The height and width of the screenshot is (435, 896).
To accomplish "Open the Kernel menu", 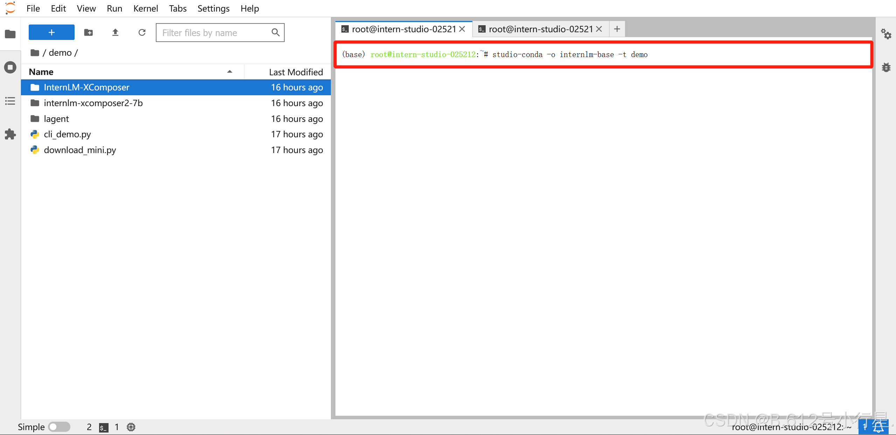I will click(145, 8).
